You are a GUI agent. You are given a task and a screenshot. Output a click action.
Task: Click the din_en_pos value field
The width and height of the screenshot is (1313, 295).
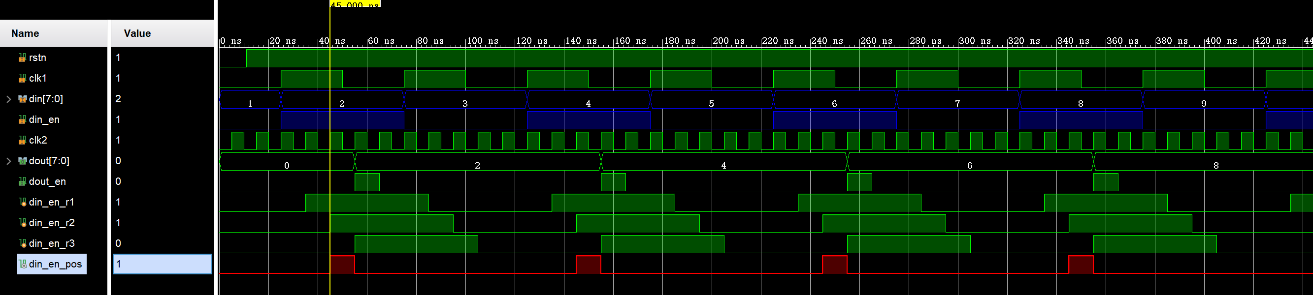(x=162, y=264)
